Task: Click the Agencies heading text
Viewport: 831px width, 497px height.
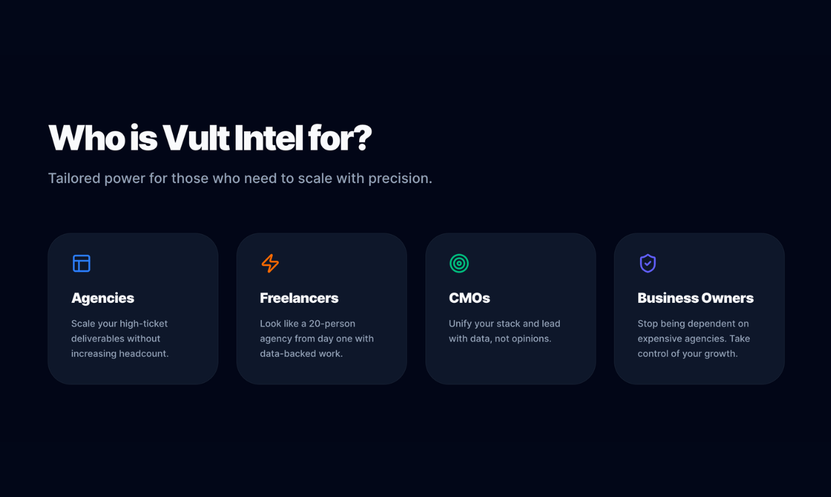Action: [103, 298]
